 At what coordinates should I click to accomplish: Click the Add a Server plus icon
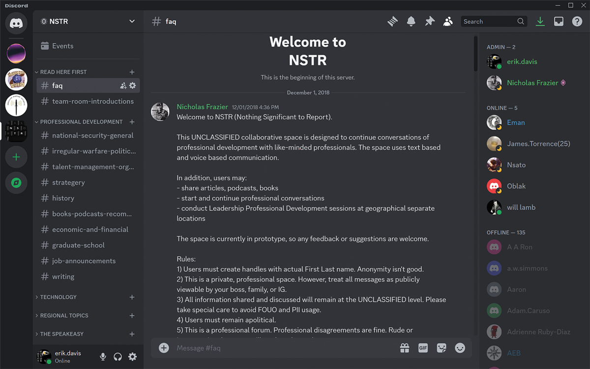16,157
